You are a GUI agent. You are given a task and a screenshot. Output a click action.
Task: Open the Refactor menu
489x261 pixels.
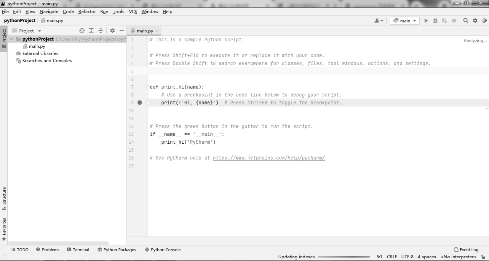point(87,12)
